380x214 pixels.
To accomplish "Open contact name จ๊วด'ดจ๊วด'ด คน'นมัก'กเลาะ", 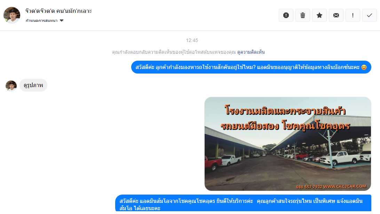I will point(59,11).
